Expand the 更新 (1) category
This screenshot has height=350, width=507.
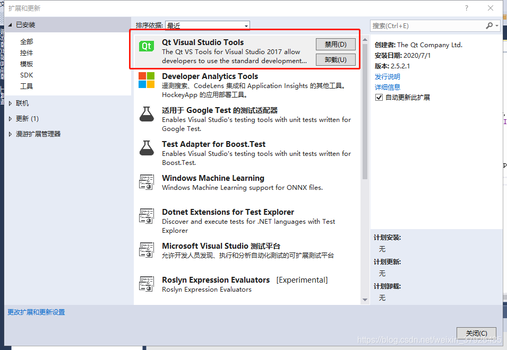pyautogui.click(x=10, y=118)
